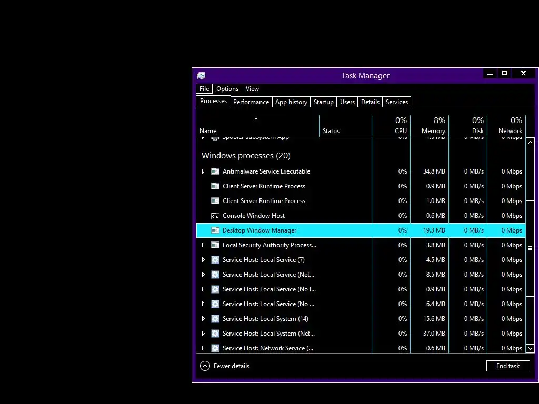Open the Options menu

click(227, 88)
